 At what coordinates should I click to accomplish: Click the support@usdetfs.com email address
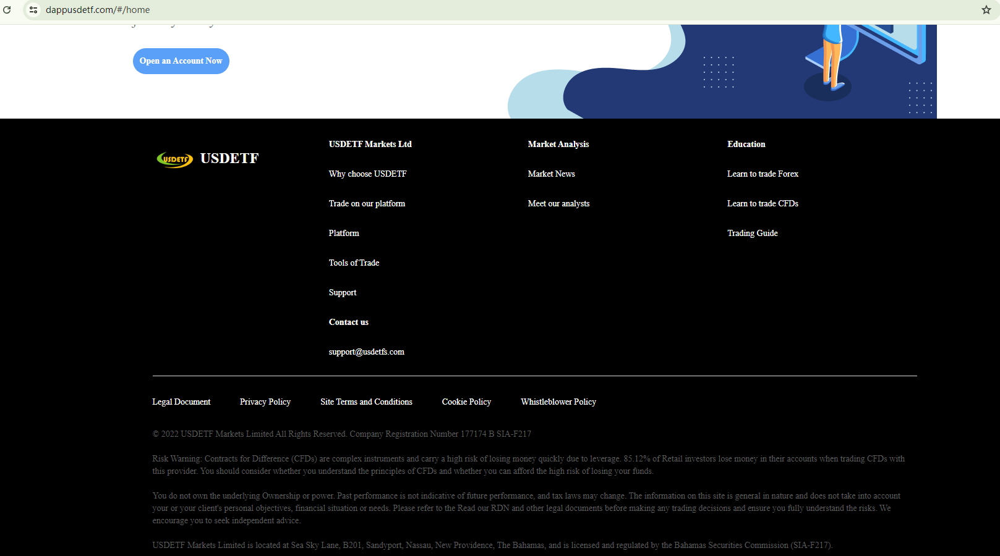click(367, 352)
